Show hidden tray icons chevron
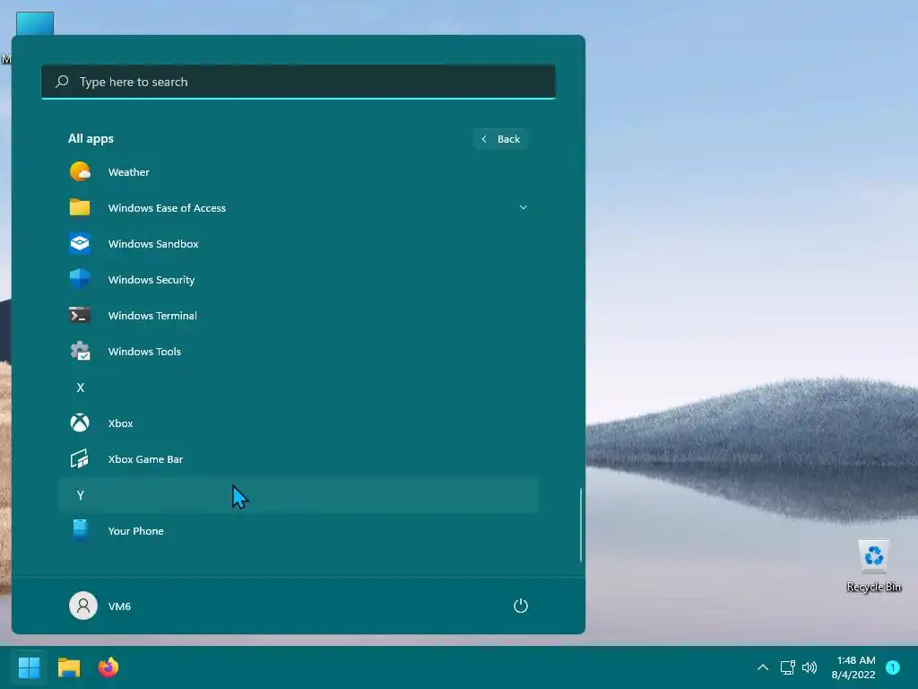The height and width of the screenshot is (689, 918). tap(762, 667)
